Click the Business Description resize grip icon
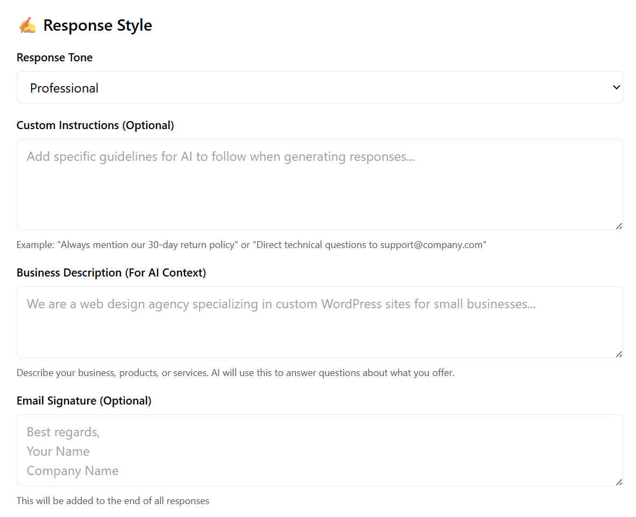 [x=619, y=354]
